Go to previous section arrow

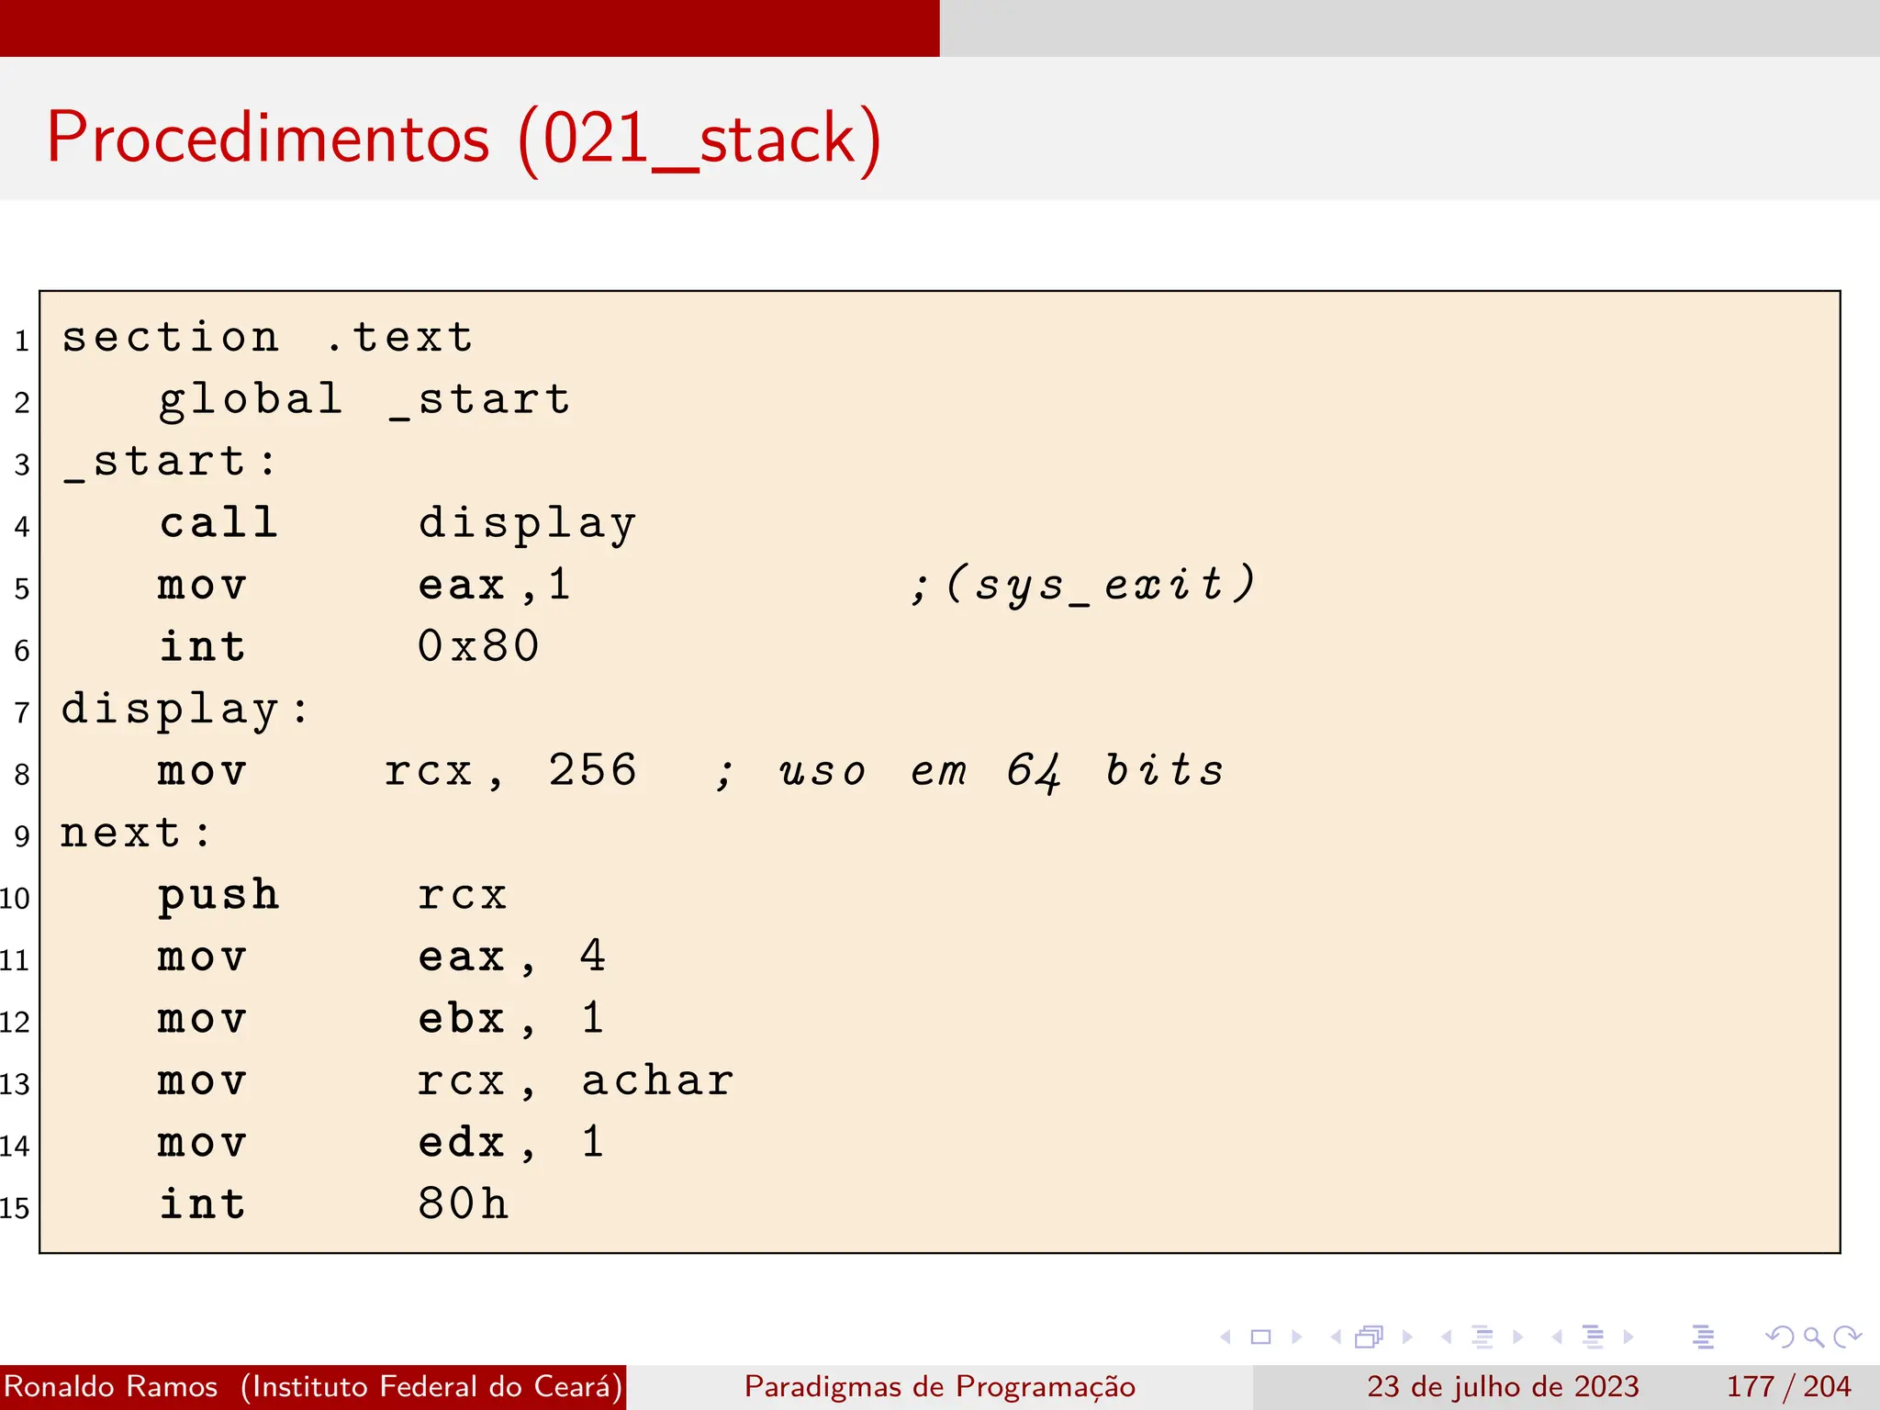(1557, 1337)
